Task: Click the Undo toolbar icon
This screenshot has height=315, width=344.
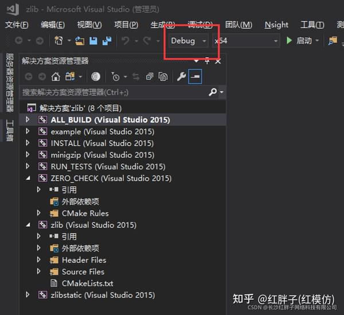Action: click(125, 41)
